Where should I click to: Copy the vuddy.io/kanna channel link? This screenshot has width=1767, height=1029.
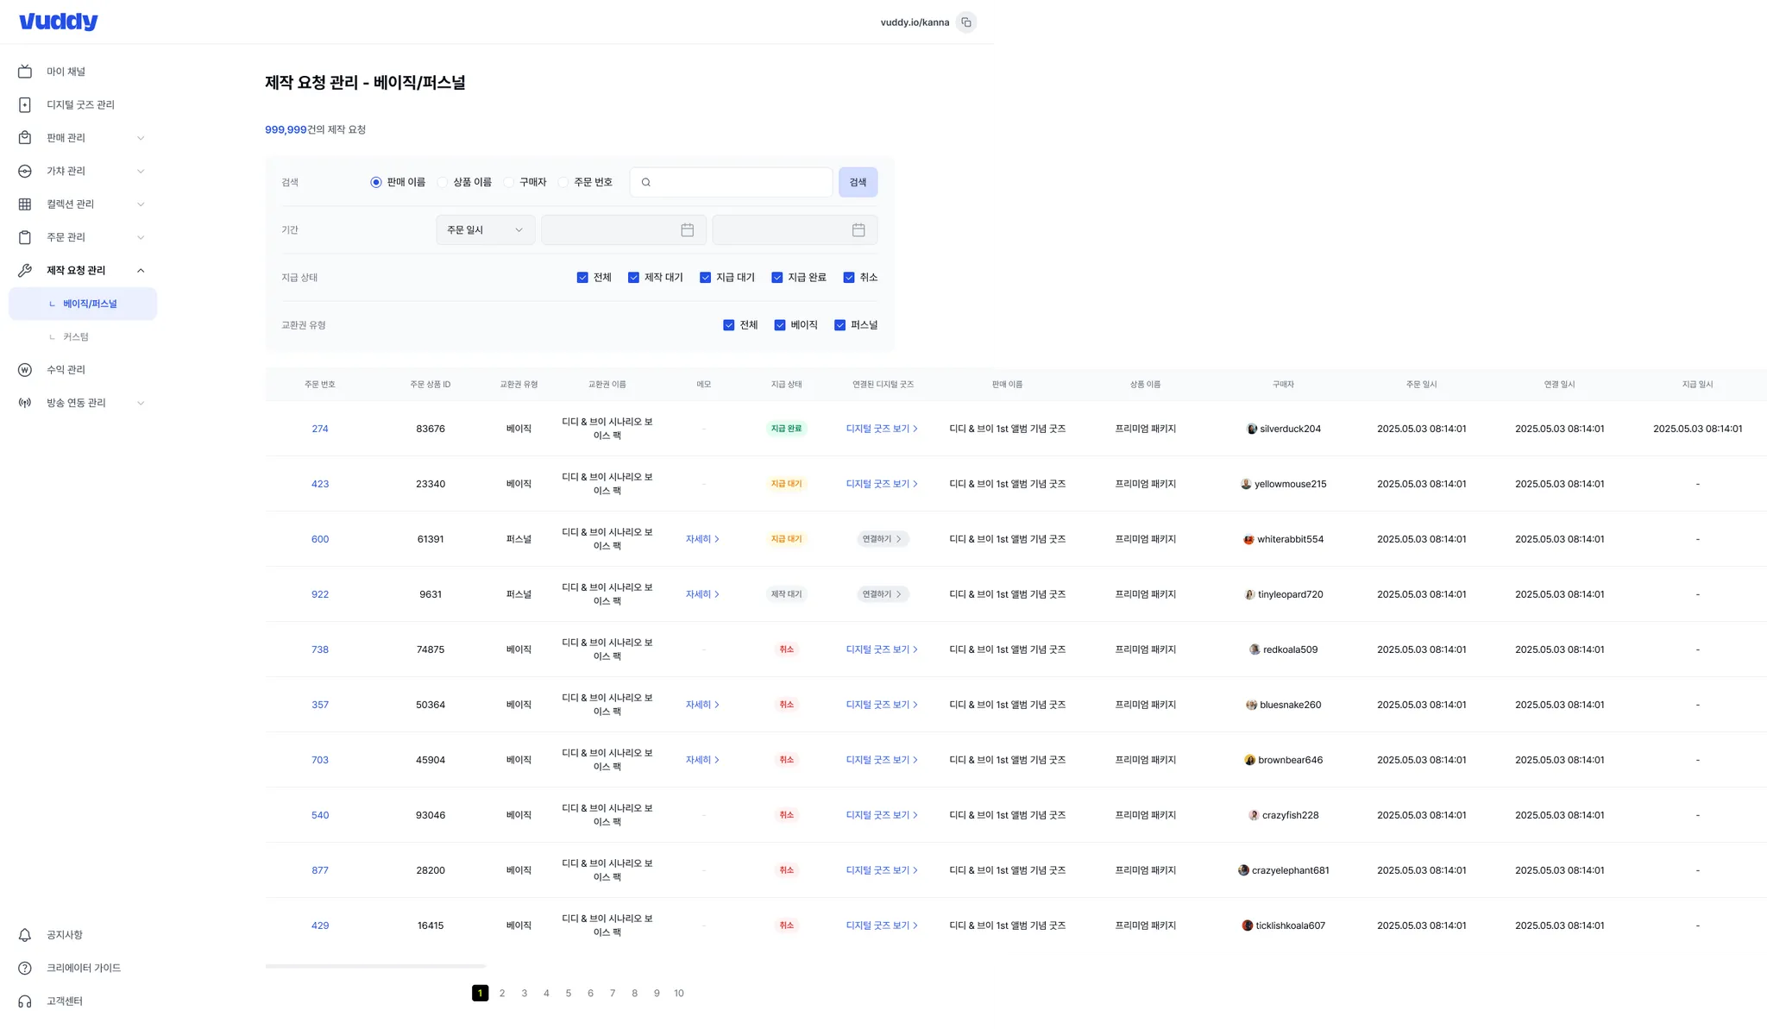coord(966,22)
